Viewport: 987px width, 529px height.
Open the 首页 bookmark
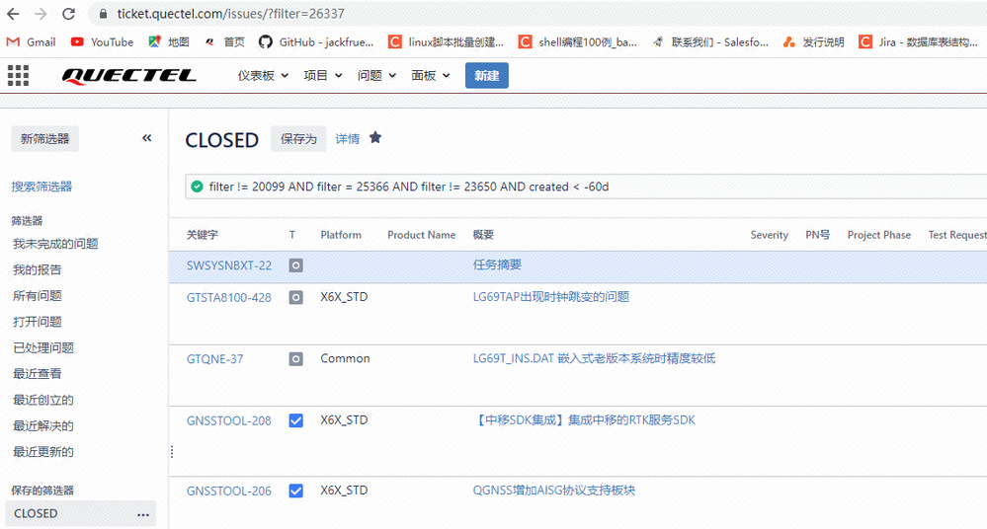tap(224, 42)
